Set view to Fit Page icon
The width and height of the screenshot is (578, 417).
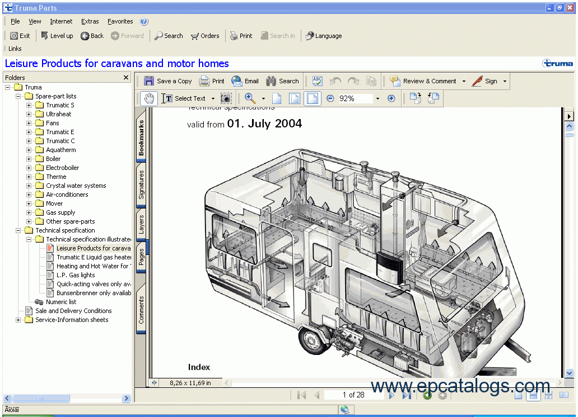point(295,98)
